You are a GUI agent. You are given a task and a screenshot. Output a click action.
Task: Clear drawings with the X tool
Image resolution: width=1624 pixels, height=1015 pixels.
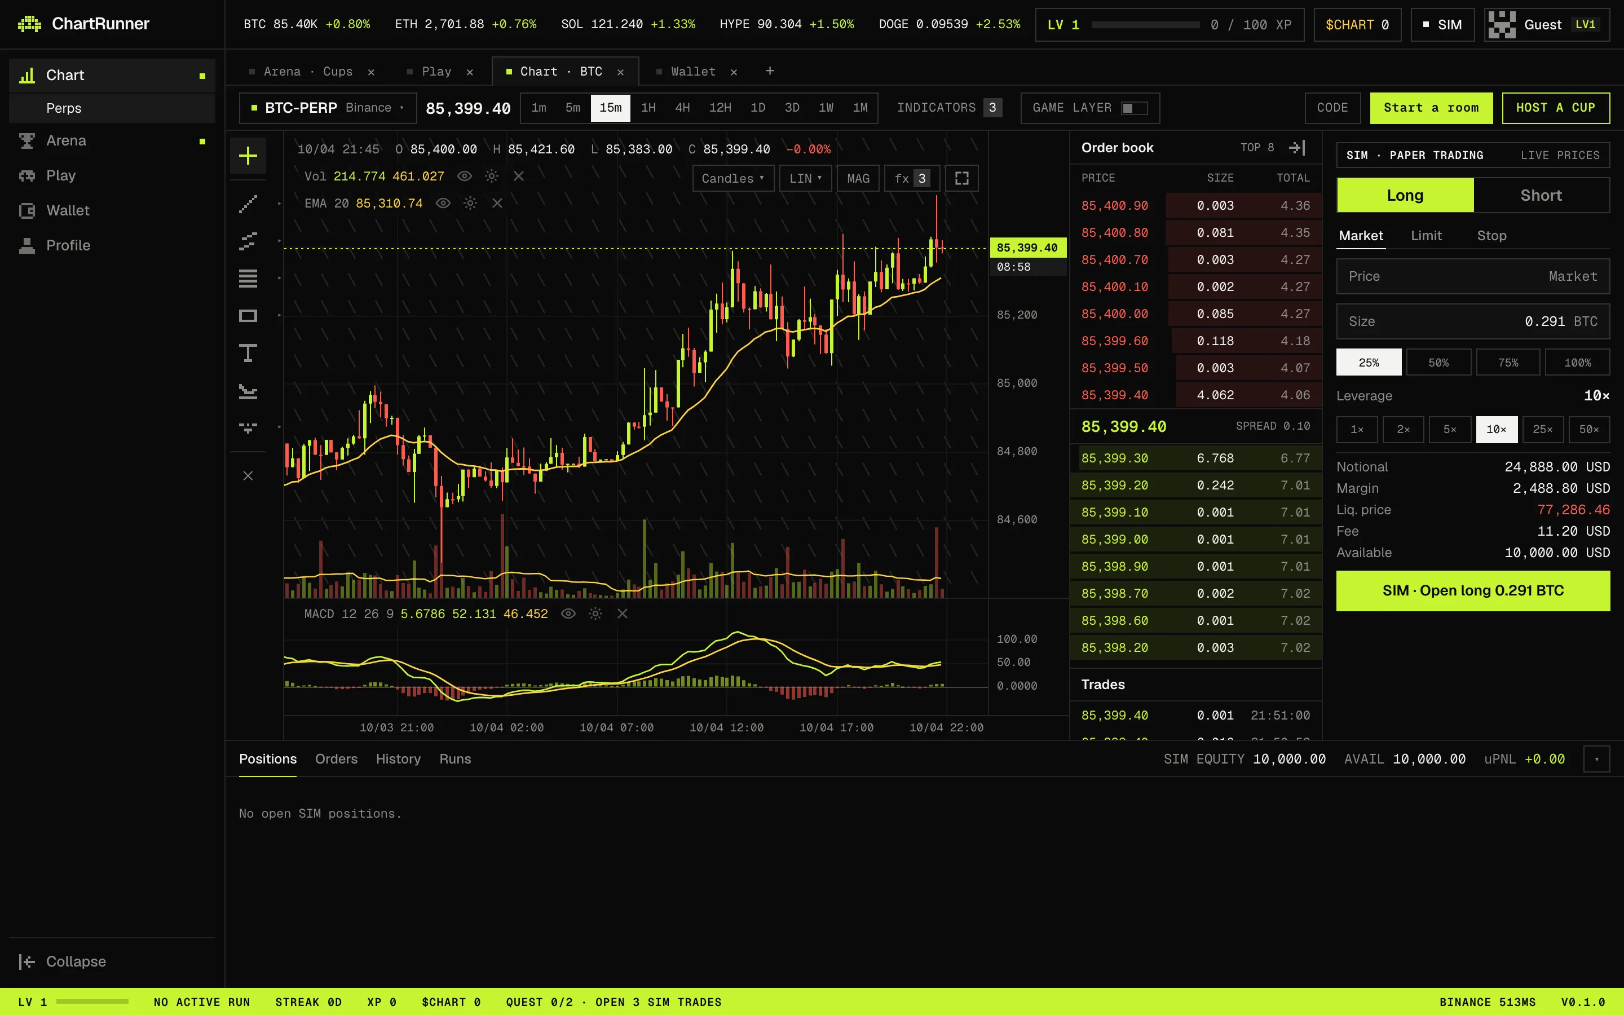coord(248,476)
